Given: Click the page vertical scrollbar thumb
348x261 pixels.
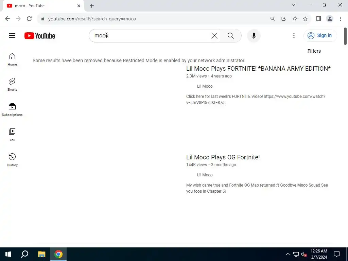Looking at the screenshot, I should pyautogui.click(x=345, y=36).
